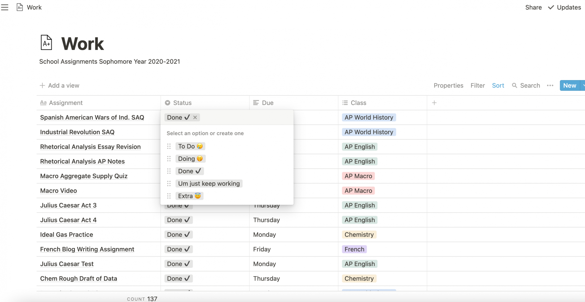Remove the selected Done tag with X

tap(195, 117)
